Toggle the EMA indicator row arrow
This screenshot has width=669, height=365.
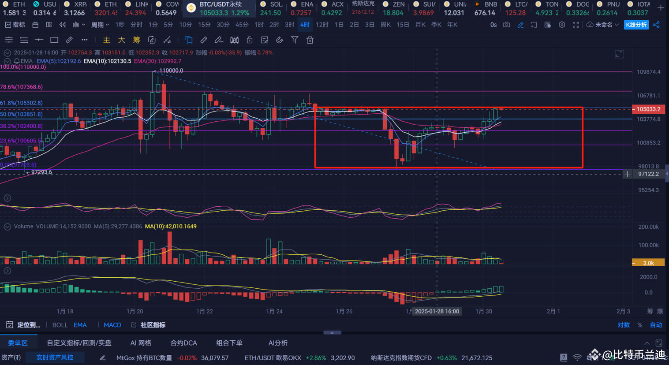[x=7, y=61]
